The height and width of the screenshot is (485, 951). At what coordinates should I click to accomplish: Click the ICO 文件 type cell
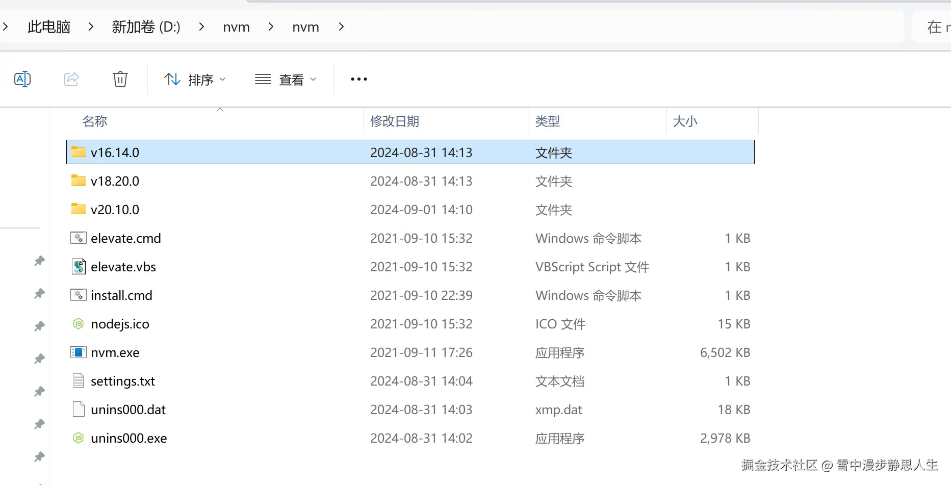pyautogui.click(x=560, y=324)
